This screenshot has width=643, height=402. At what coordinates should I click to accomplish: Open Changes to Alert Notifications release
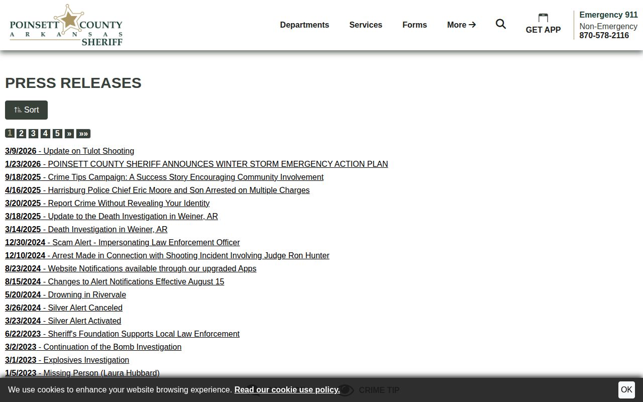point(115,281)
